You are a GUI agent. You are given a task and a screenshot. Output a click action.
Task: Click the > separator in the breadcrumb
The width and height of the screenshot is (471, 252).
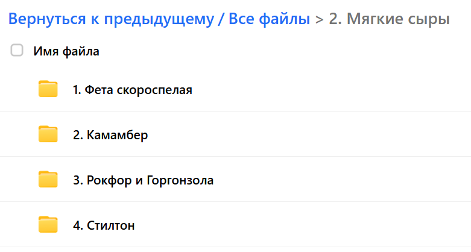click(320, 20)
